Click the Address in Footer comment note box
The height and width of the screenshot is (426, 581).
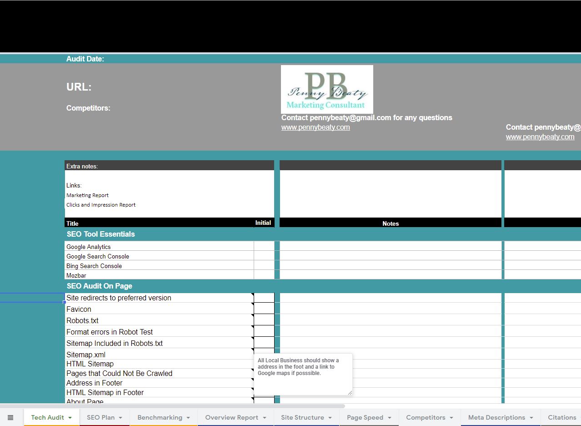[x=303, y=374]
